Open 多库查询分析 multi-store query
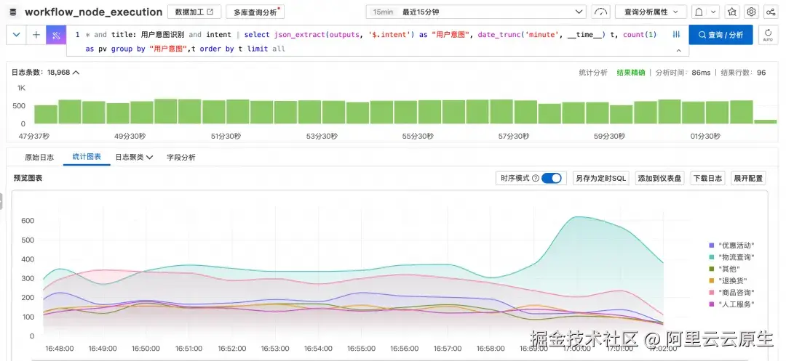This screenshot has height=361, width=786. coord(257,12)
